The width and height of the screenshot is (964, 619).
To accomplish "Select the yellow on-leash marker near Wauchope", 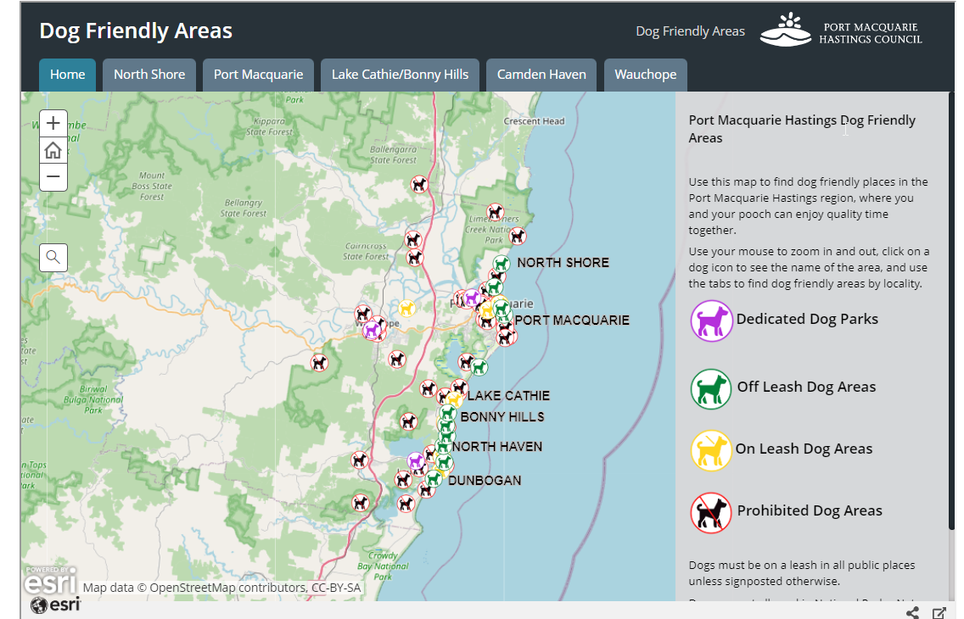I will pos(406,308).
